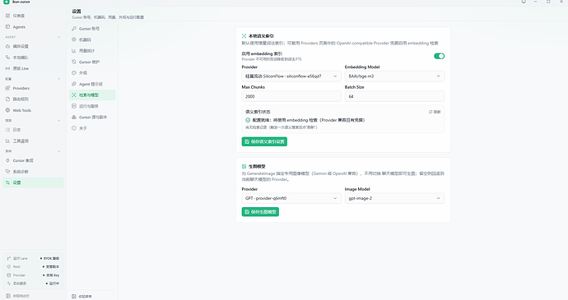This screenshot has height=300, width=568.
Task: Click the 收起菜单 collapse menu icon
Action: 74,296
